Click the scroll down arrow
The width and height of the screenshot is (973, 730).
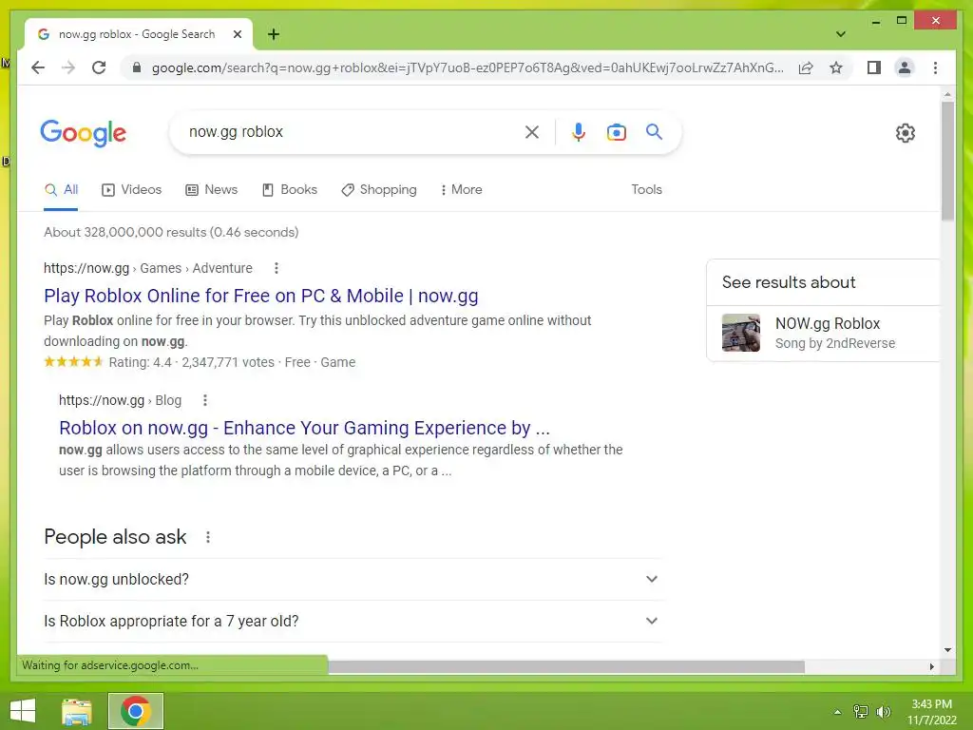coord(947,650)
